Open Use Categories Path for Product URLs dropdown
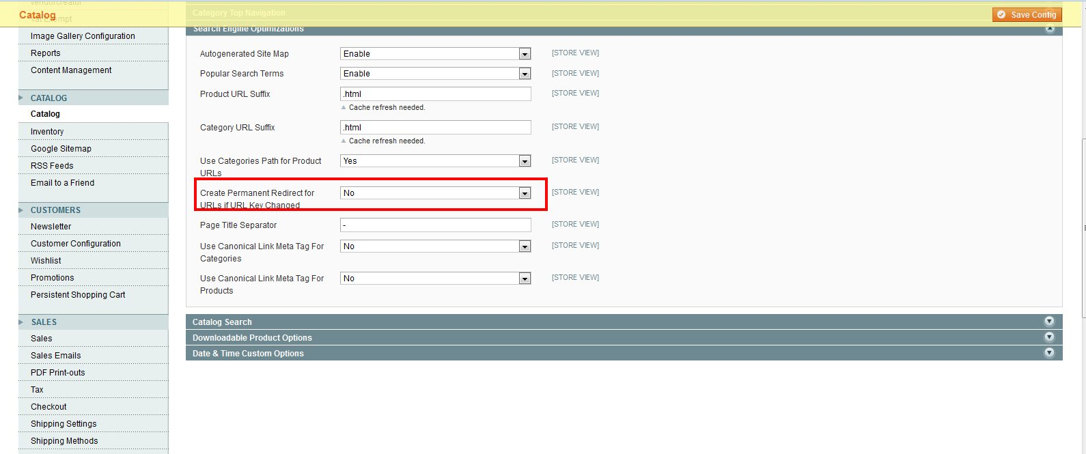The height and width of the screenshot is (454, 1086). tap(436, 161)
